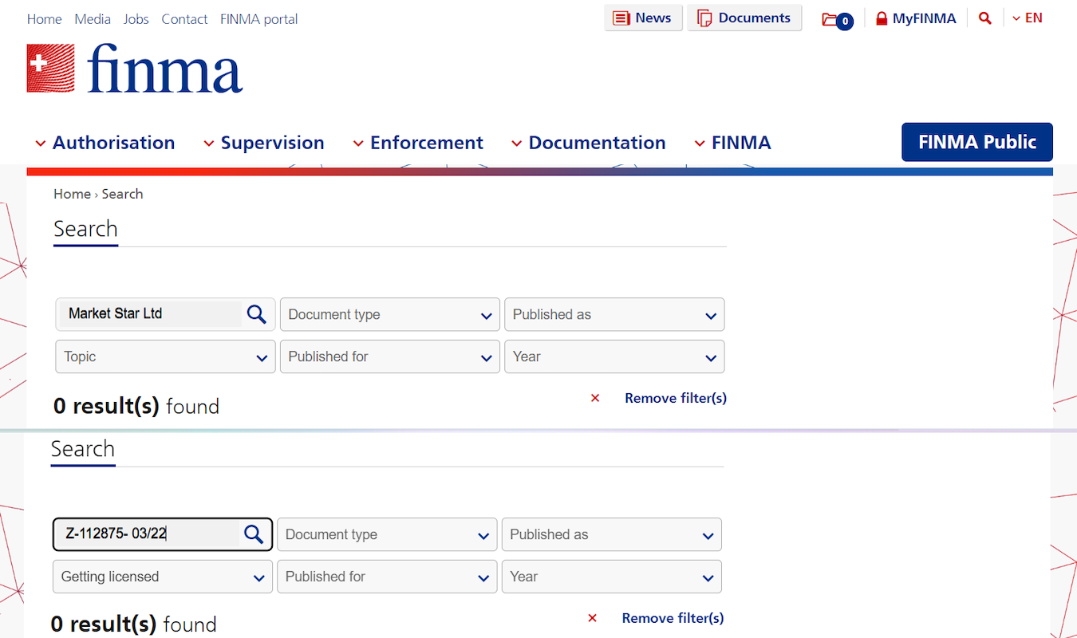The width and height of the screenshot is (1077, 638).
Task: Expand the Supervision menu
Action: [x=264, y=143]
